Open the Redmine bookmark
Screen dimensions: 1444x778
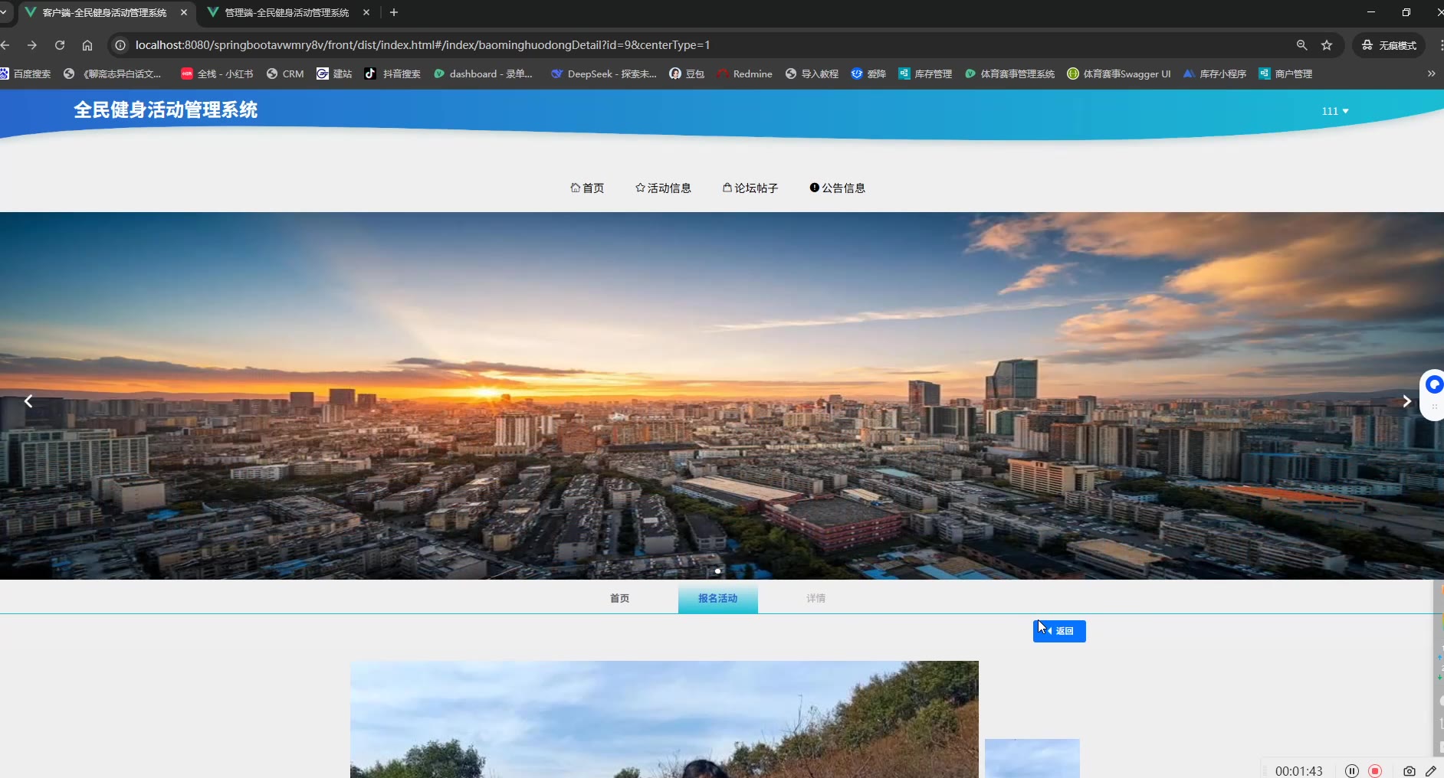pos(744,74)
